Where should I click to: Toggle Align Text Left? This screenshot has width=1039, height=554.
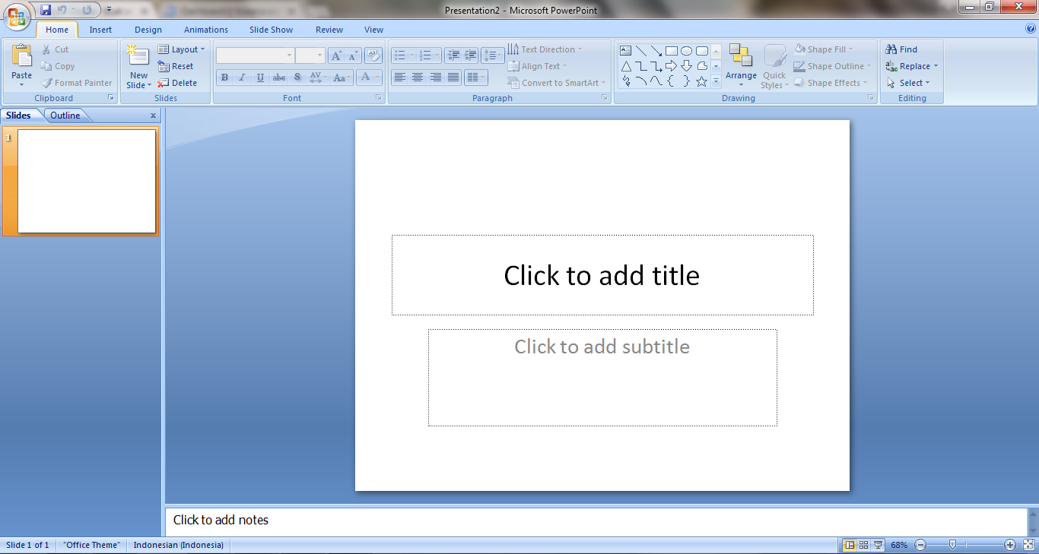pos(400,78)
